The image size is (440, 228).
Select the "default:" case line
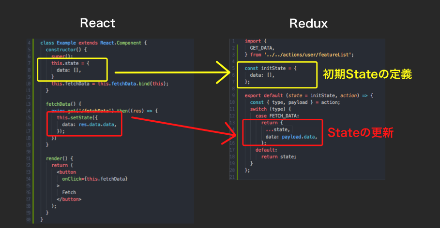click(266, 150)
